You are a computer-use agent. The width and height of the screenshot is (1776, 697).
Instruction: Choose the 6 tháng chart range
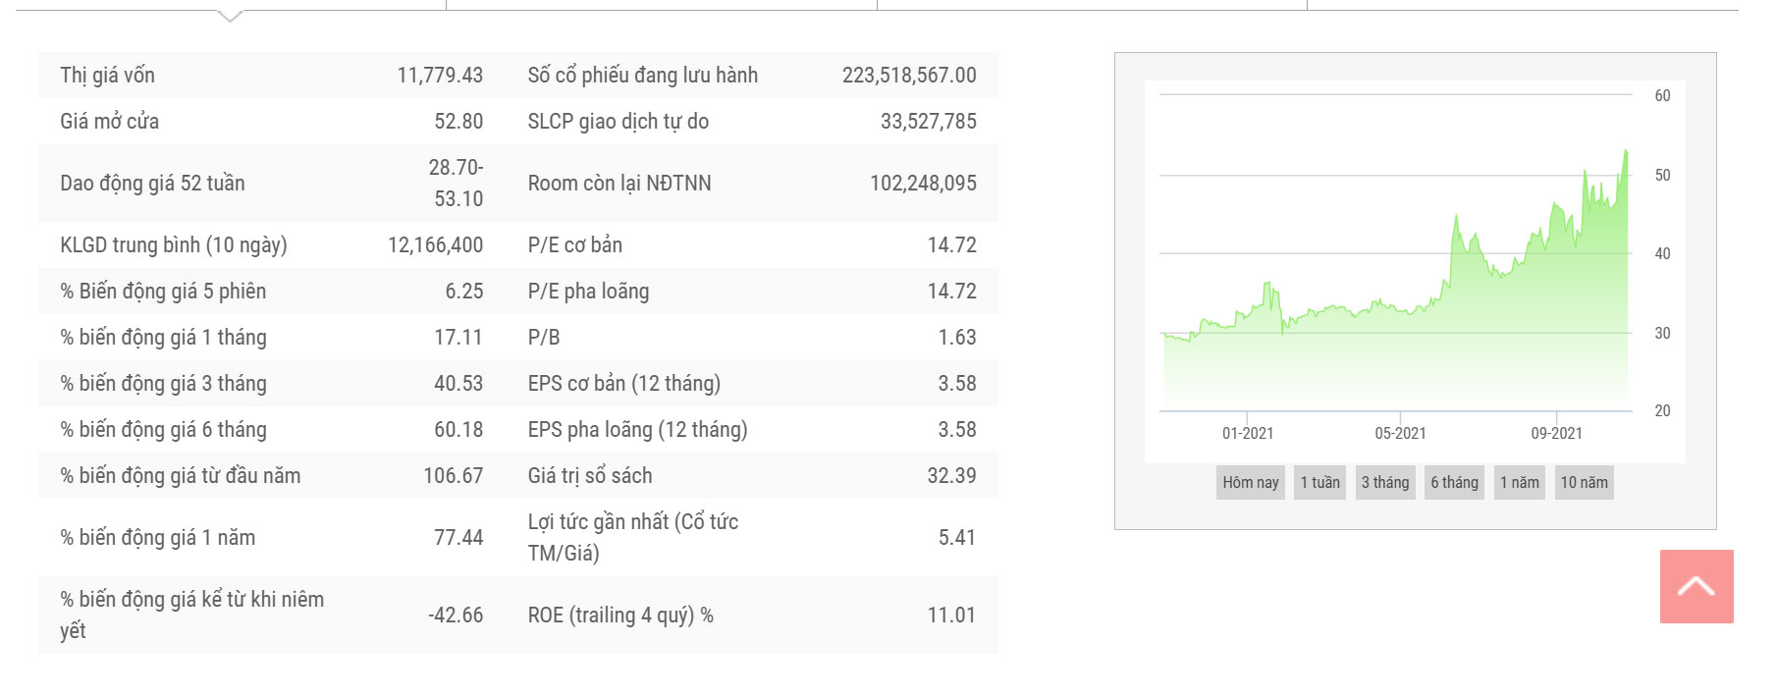click(1454, 482)
